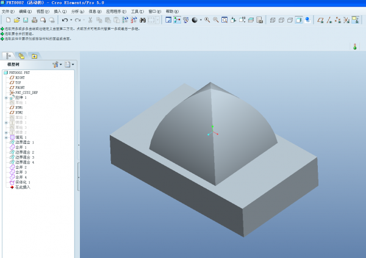Screen dimensions: 366x258
Task: Toggle datum points display
Action: click(338, 20)
